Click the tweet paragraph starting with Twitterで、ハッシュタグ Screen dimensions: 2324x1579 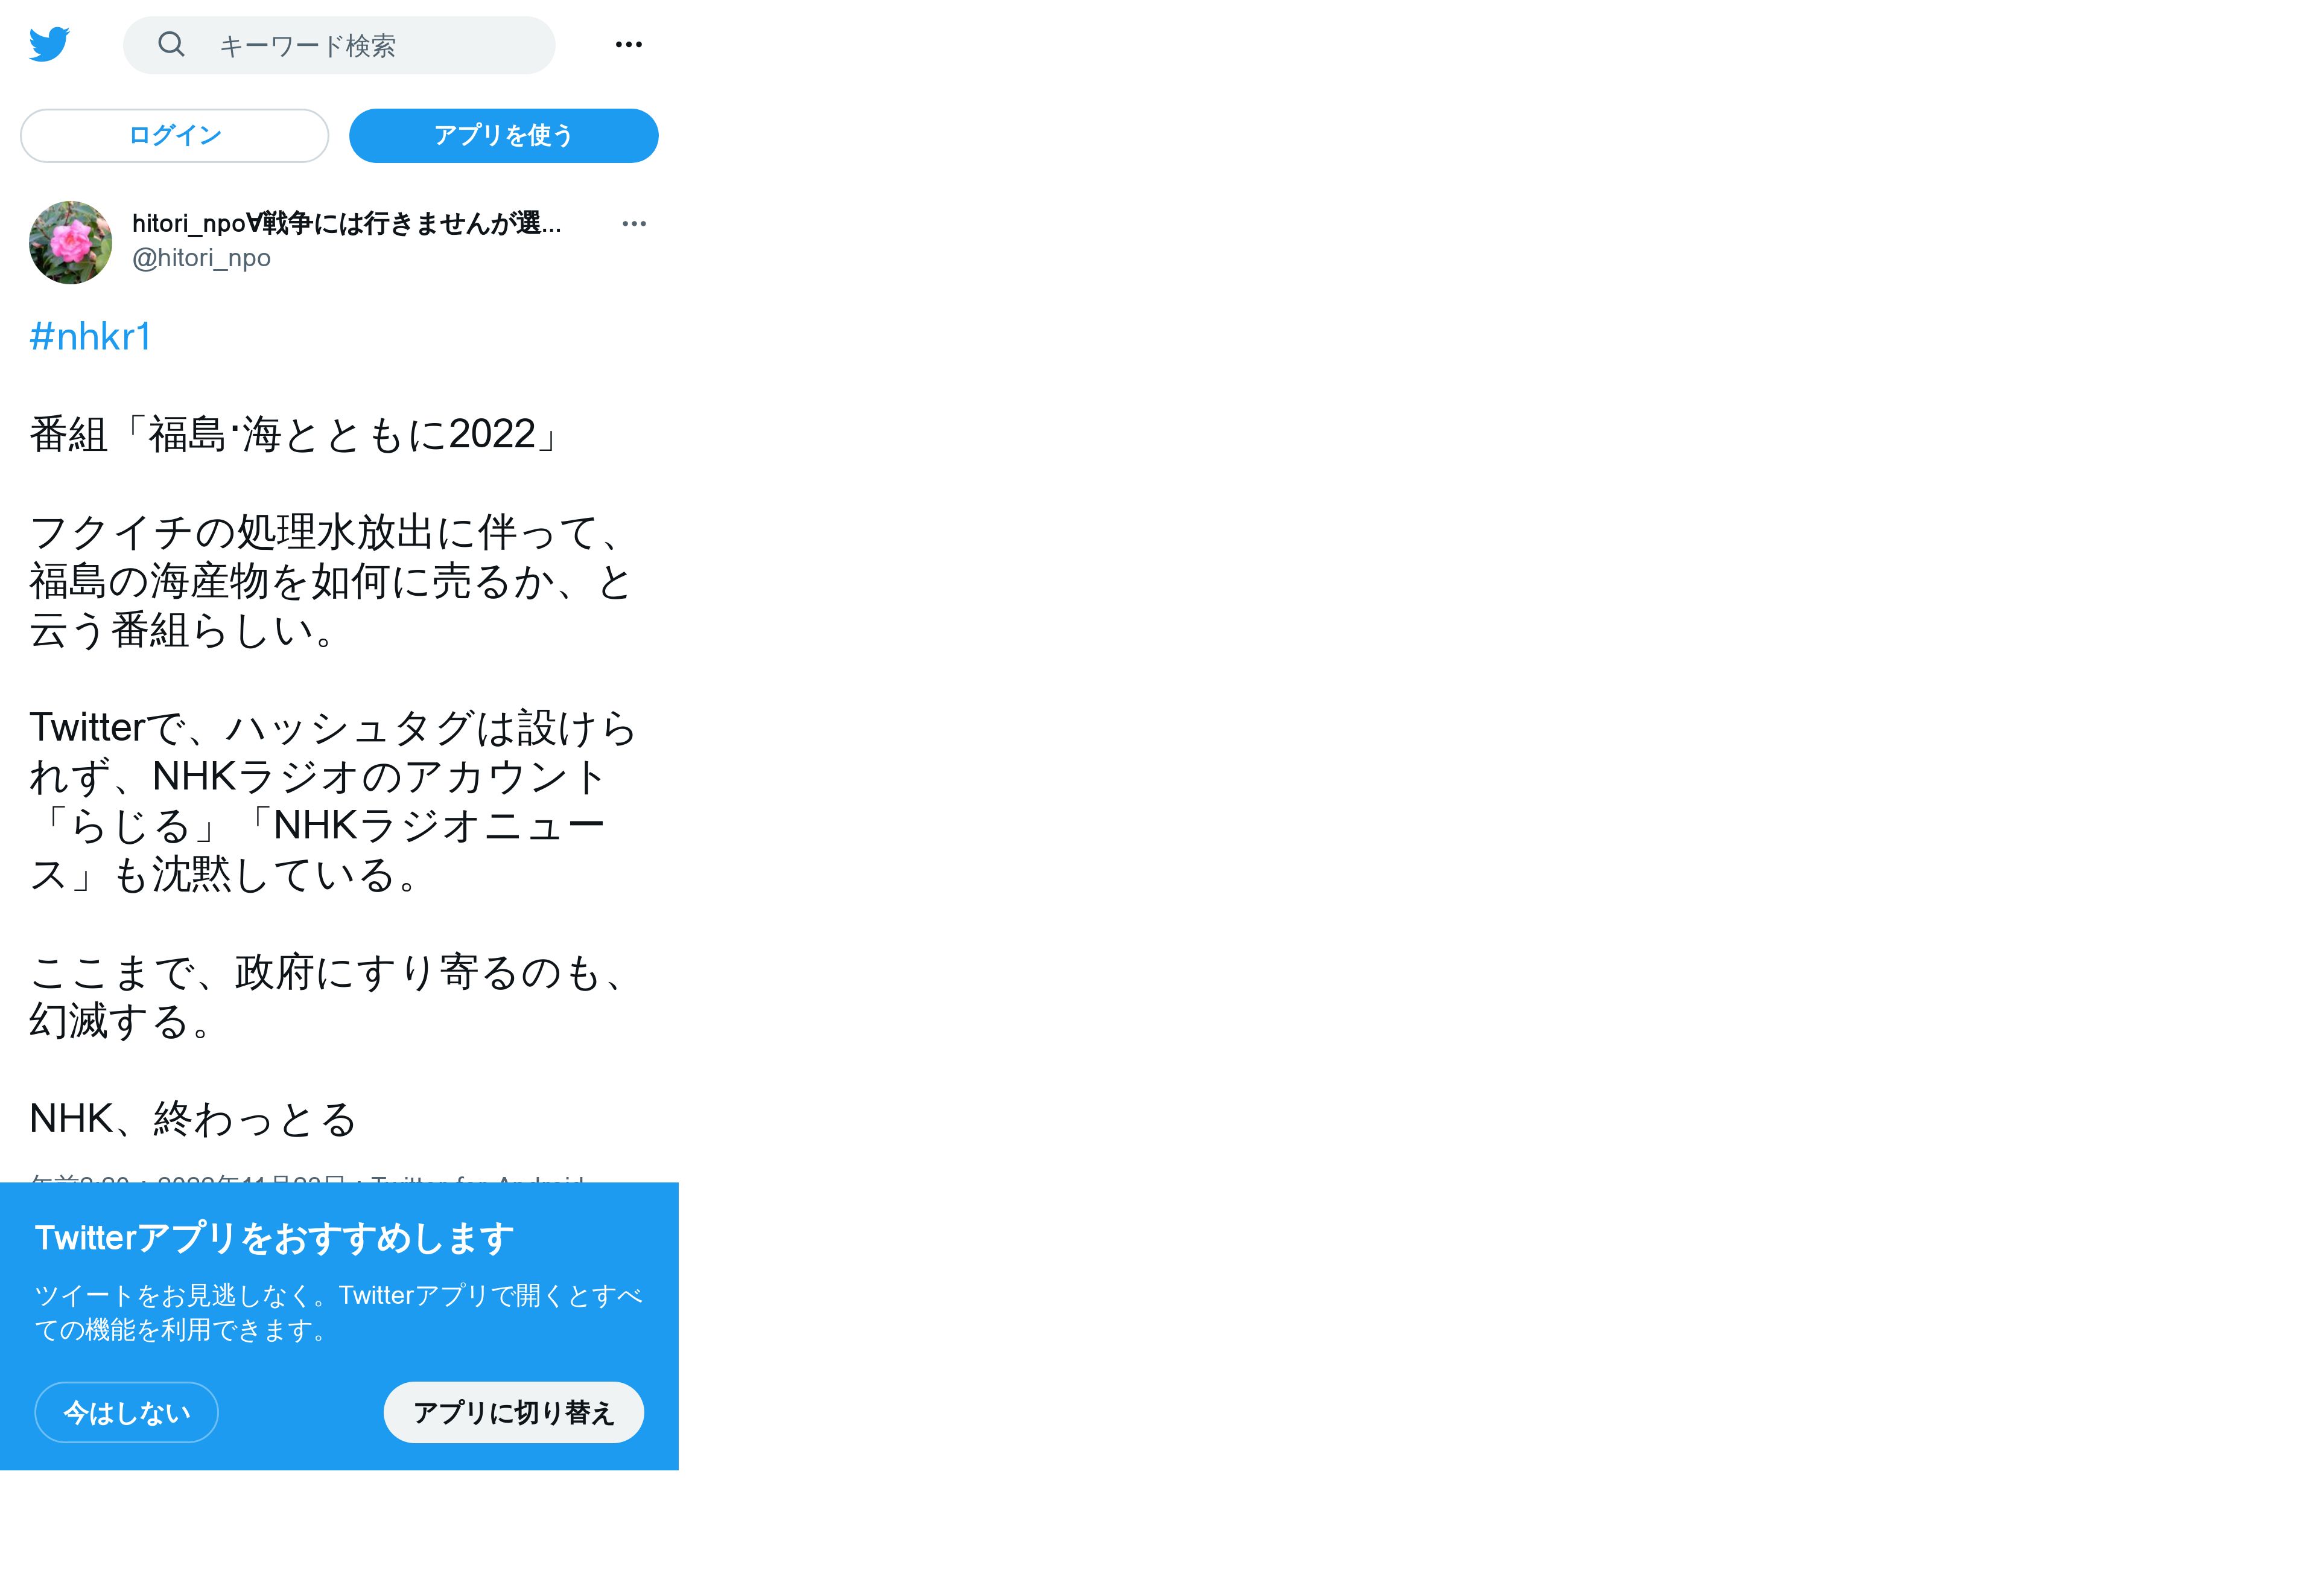(332, 800)
